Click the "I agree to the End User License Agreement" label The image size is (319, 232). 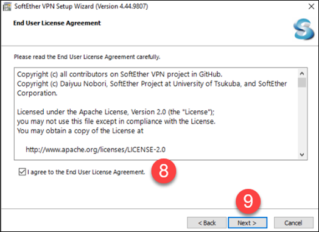pos(86,172)
